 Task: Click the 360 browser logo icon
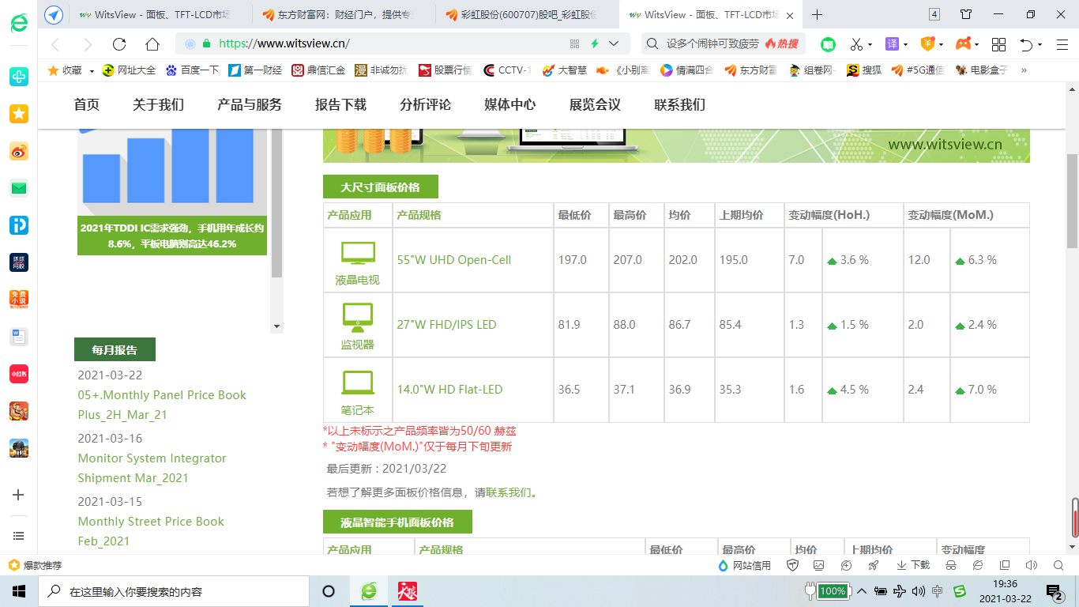pos(18,23)
